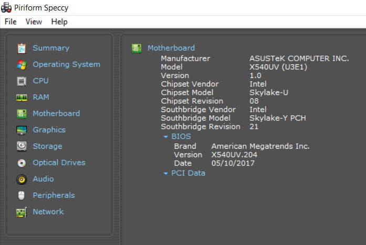Click the Motherboard heading link in main panel

[x=171, y=48]
